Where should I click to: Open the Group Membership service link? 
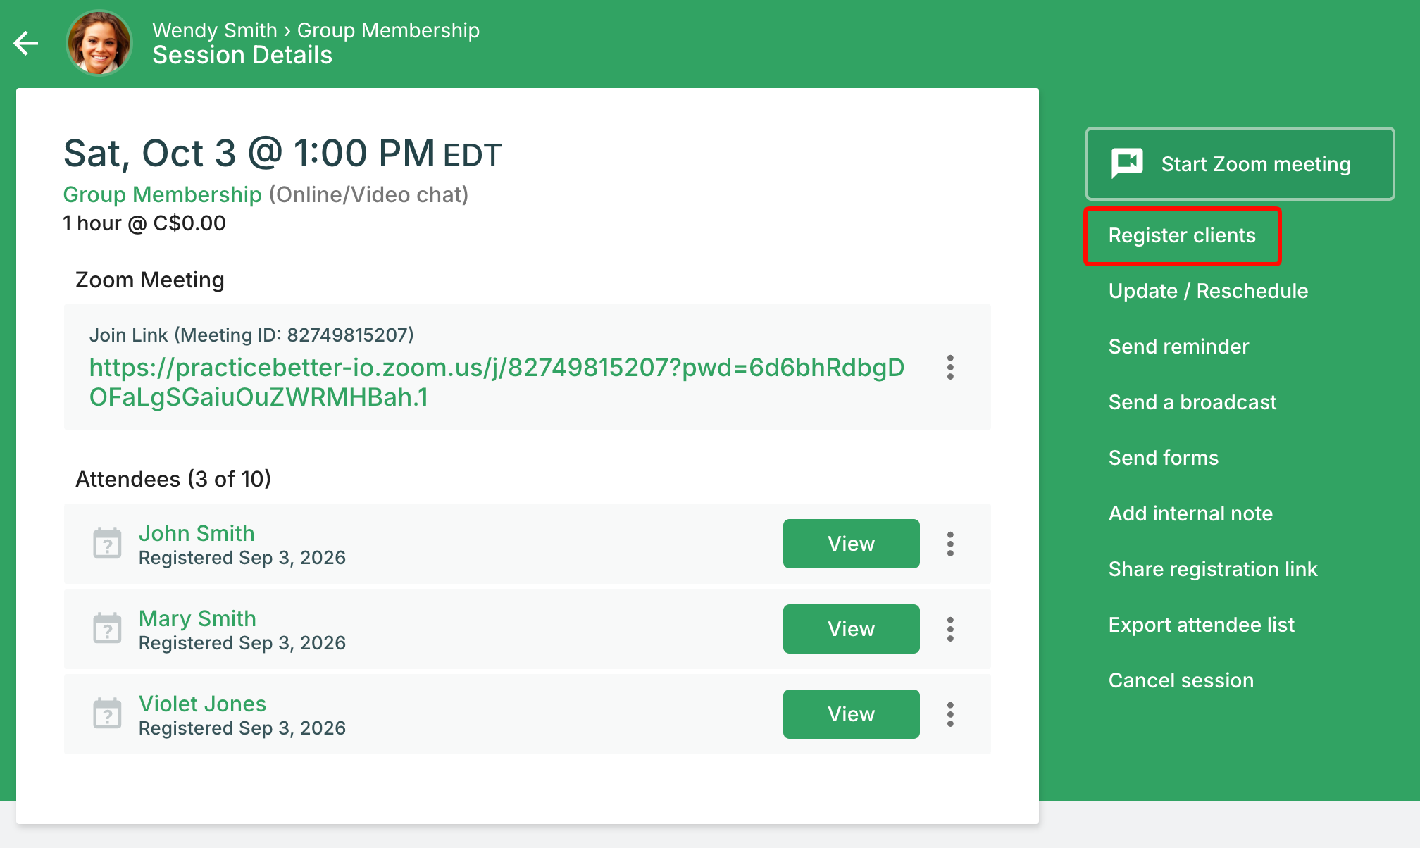tap(162, 194)
